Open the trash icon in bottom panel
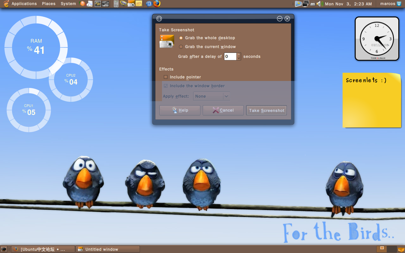Screen dimensions: 405x253 (x=401, y=249)
